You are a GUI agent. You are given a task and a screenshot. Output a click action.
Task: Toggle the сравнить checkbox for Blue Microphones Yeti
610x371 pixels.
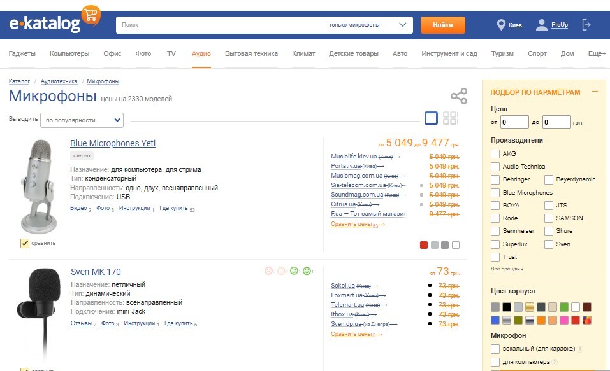pyautogui.click(x=24, y=243)
